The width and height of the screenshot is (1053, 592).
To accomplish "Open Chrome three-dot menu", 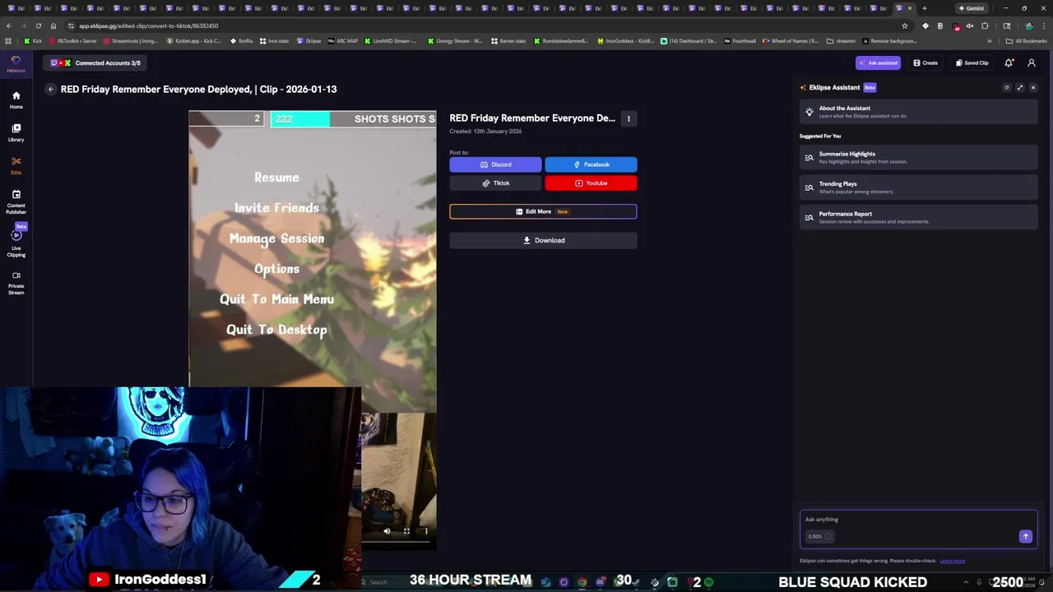I will (1043, 25).
